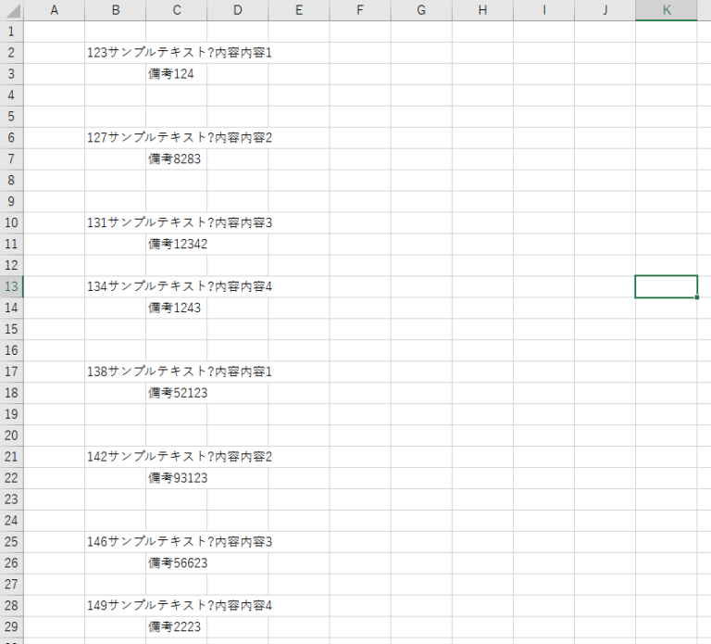Select the cell containing 備考2223
Image resolution: width=711 pixels, height=644 pixels.
coord(175,627)
